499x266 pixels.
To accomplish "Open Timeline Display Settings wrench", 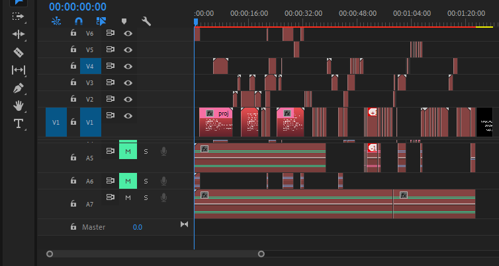I will (146, 21).
